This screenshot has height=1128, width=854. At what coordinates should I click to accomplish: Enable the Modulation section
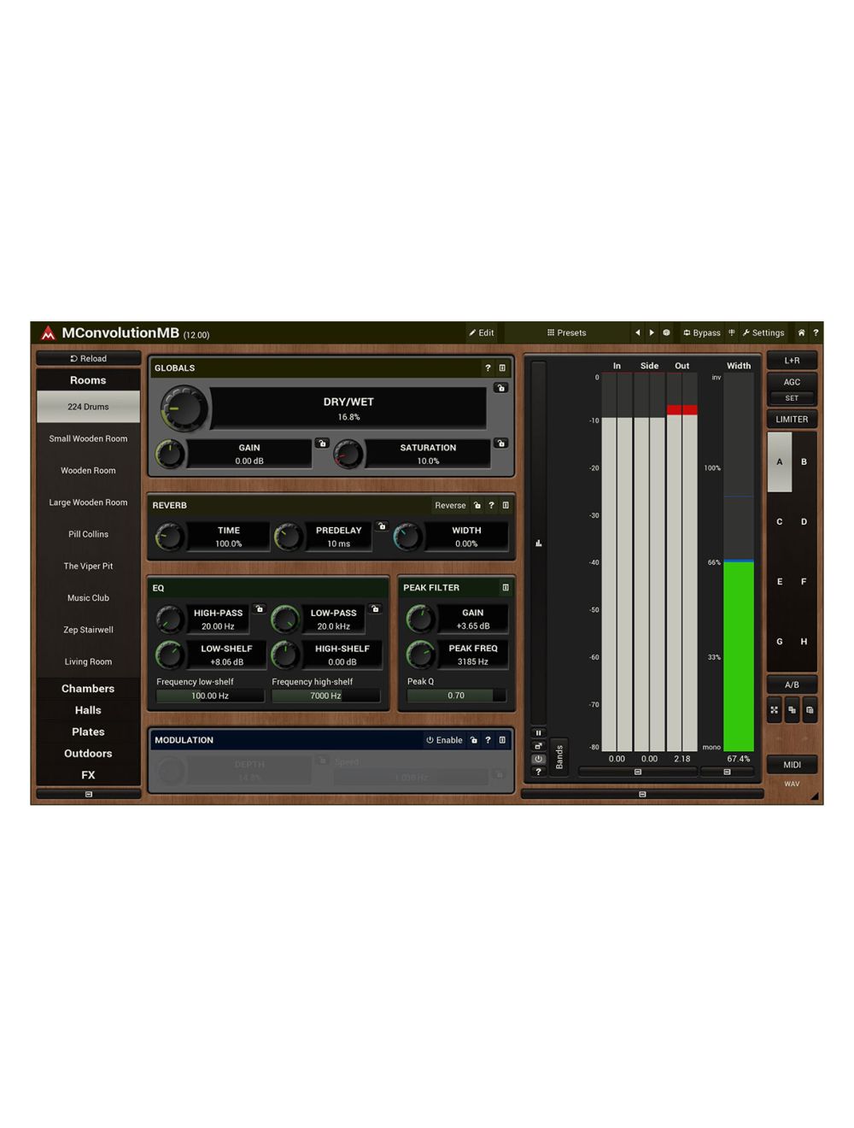click(445, 740)
